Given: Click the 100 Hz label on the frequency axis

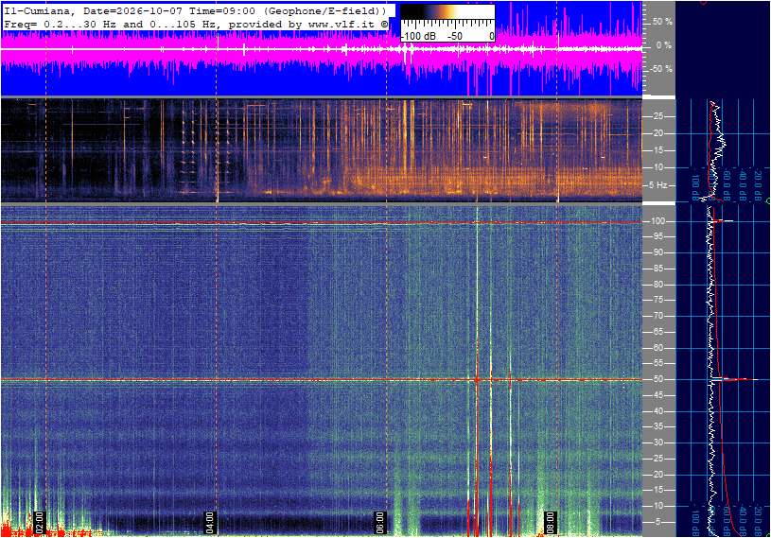Looking at the screenshot, I should pyautogui.click(x=657, y=221).
